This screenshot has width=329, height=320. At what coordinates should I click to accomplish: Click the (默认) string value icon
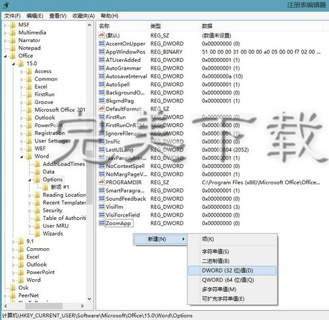[x=101, y=35]
